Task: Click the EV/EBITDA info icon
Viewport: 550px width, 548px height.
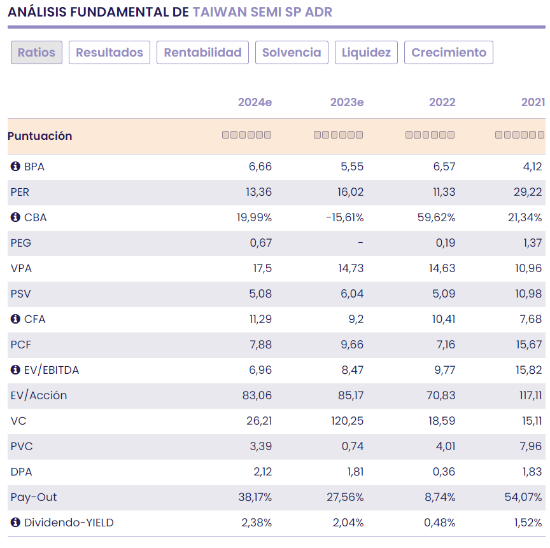Action: 16,370
